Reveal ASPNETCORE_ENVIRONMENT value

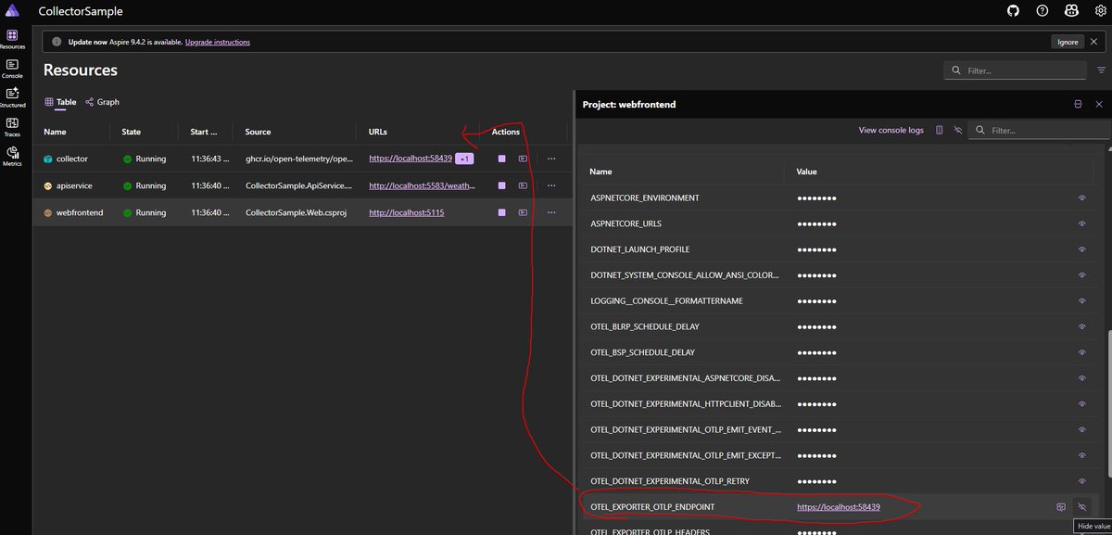point(1081,198)
